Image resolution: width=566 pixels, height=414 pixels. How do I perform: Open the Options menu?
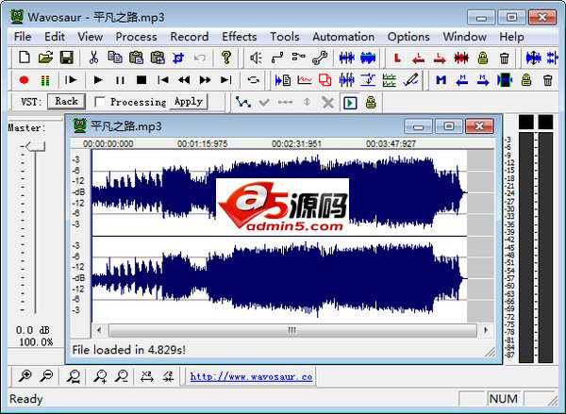click(408, 37)
